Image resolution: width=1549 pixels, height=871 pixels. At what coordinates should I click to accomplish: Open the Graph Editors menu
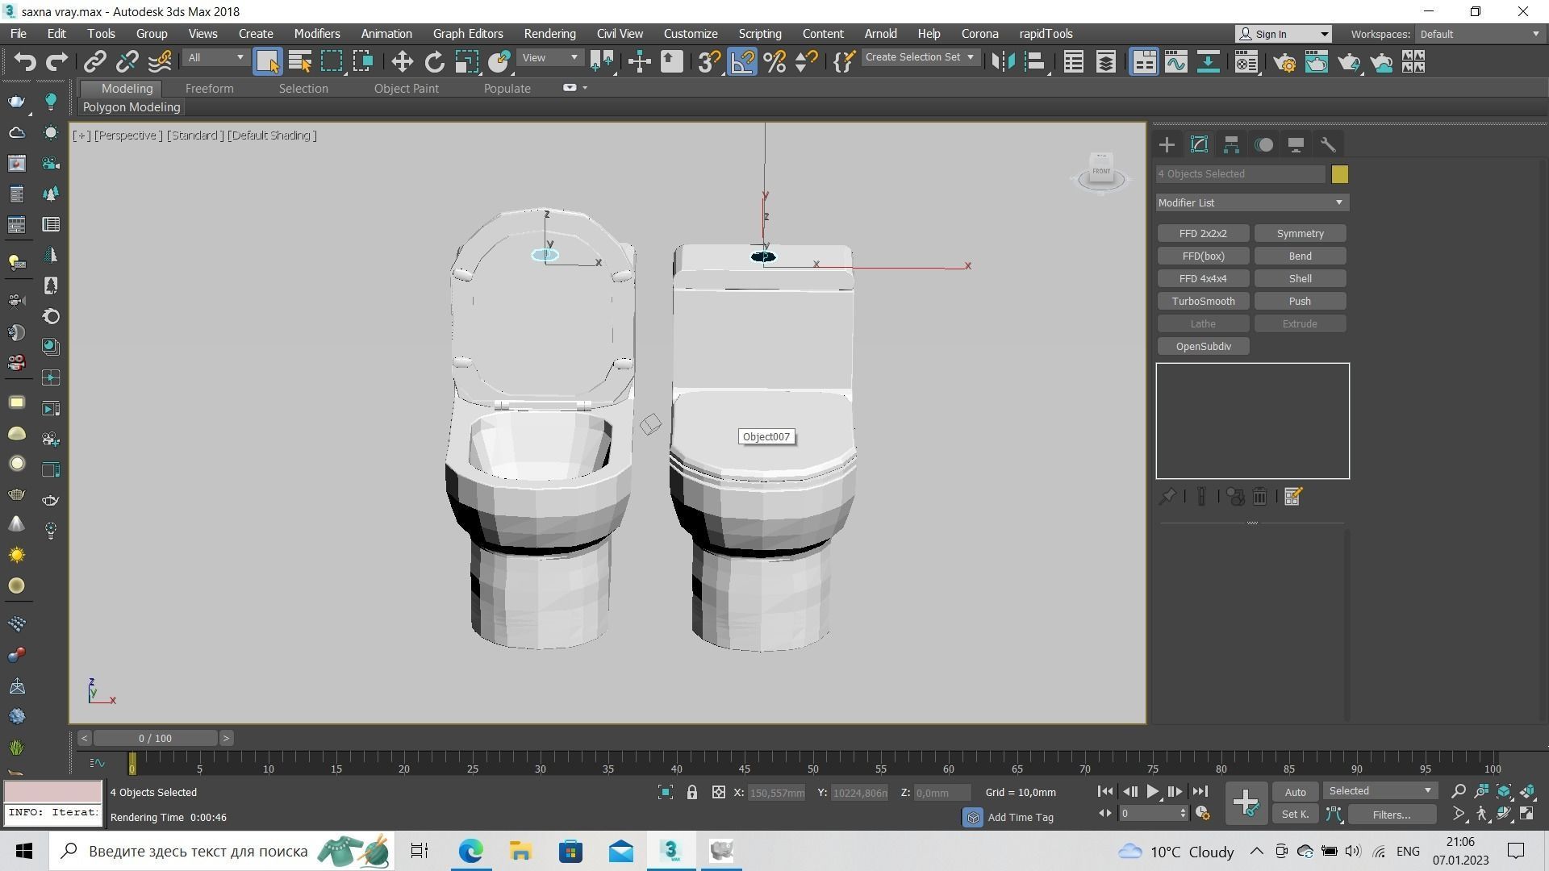point(467,34)
